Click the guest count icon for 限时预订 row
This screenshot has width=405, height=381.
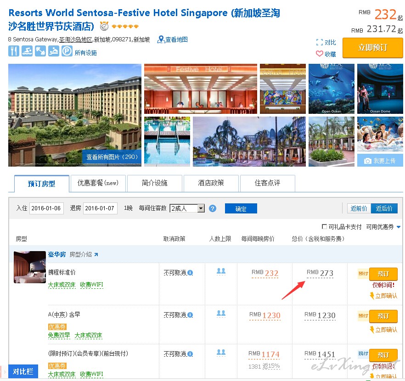pyautogui.click(x=221, y=353)
